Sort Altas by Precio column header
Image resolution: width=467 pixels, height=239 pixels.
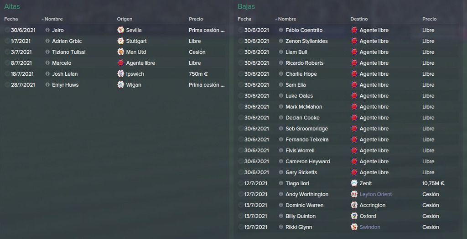click(196, 19)
